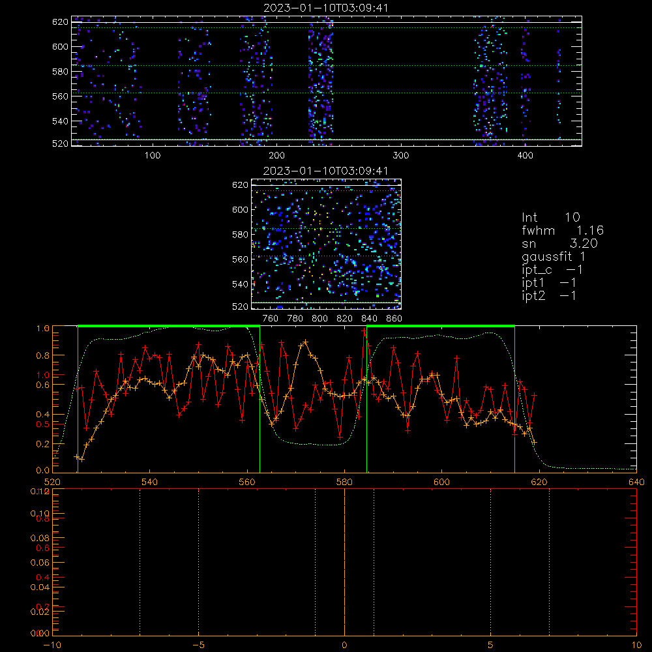Click x-axis label 5 on bottom plot
652x652 pixels.
point(491,645)
